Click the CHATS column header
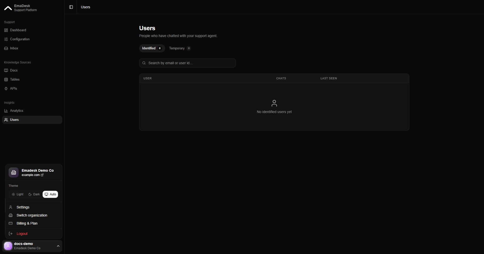 (x=281, y=78)
